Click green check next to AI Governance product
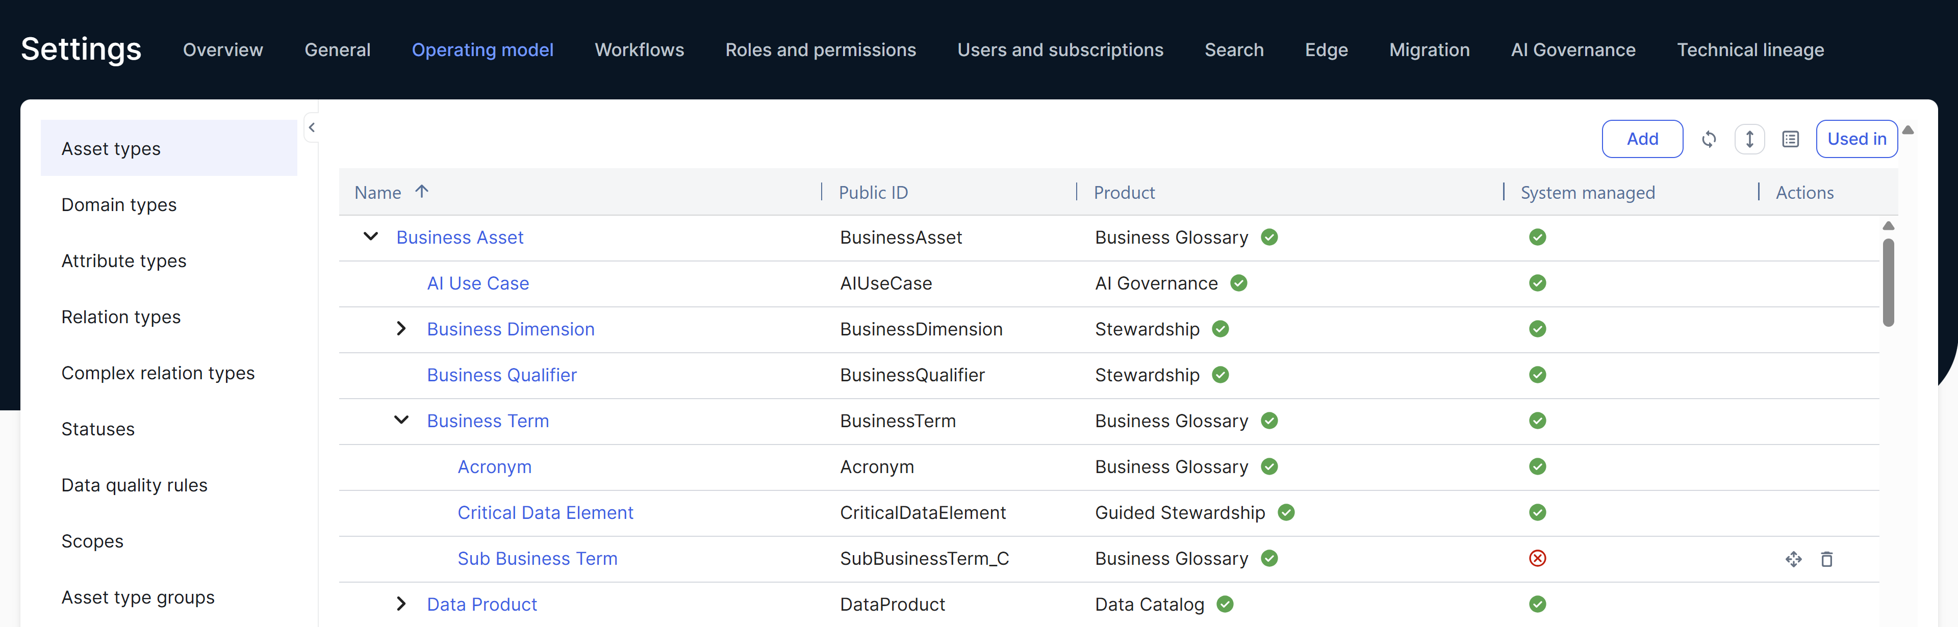Viewport: 1958px width, 627px height. [1238, 283]
